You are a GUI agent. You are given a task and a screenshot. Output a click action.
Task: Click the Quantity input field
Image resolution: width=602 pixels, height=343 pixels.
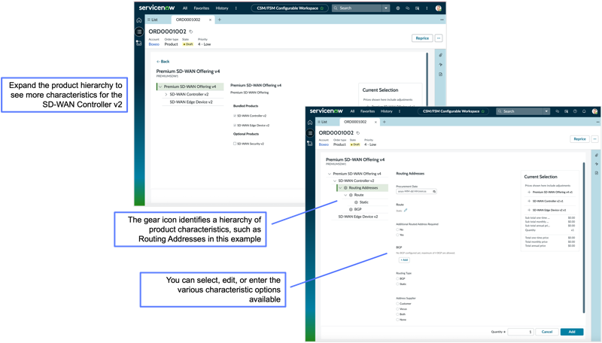click(521, 332)
